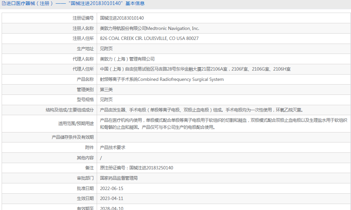
Task: Select registration number value 国械注进20183010140
Action: pos(122,18)
